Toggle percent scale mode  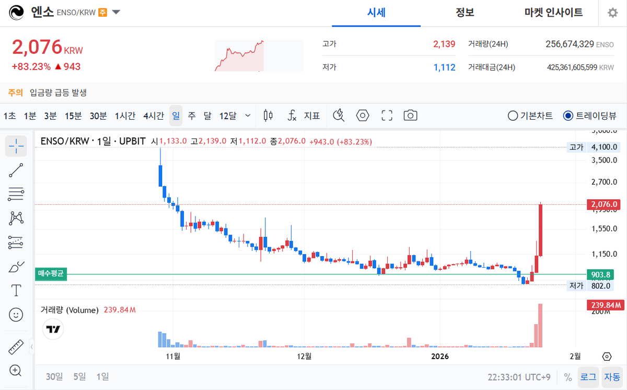point(568,376)
